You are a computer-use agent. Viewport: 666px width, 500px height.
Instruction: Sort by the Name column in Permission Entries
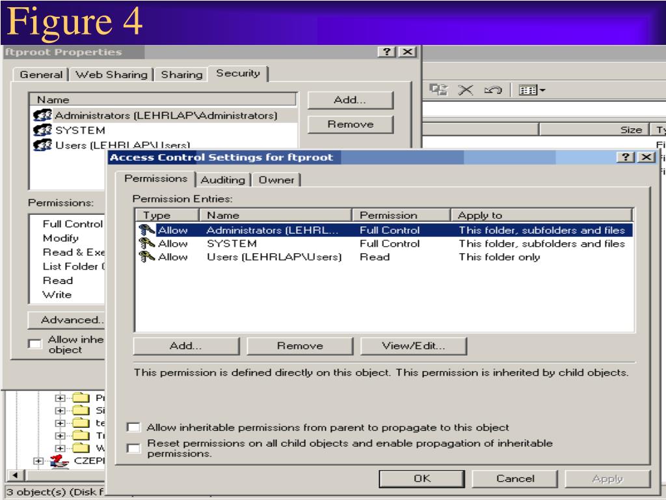tap(276, 215)
